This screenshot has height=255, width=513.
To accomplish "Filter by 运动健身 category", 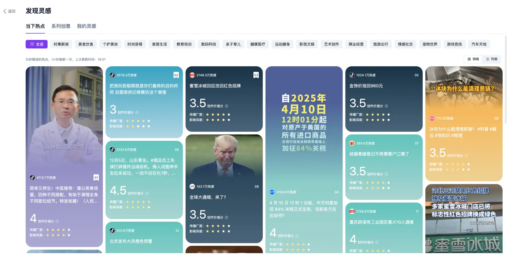I will pyautogui.click(x=282, y=44).
